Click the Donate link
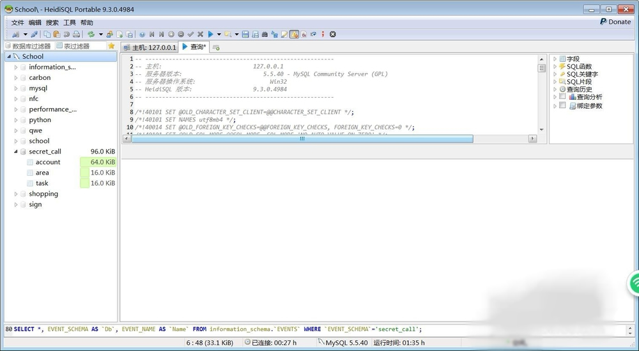Viewport: 639px width, 351px height. point(615,22)
